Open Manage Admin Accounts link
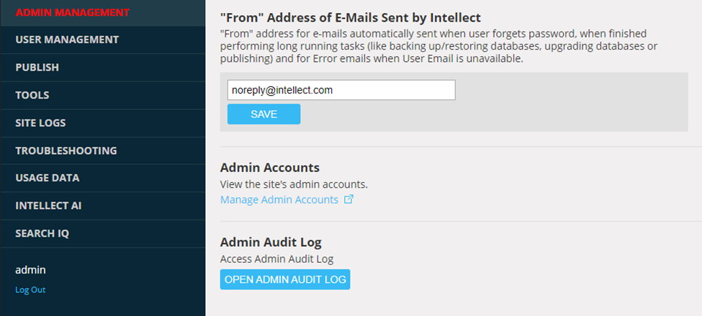 [279, 199]
